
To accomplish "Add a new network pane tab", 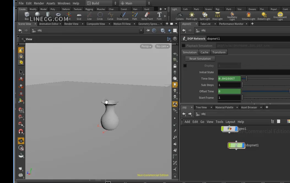I will click(267, 107).
